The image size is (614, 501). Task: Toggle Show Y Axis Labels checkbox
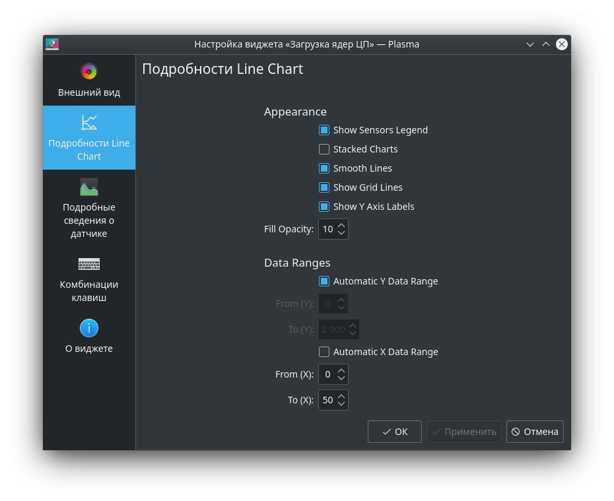[324, 206]
